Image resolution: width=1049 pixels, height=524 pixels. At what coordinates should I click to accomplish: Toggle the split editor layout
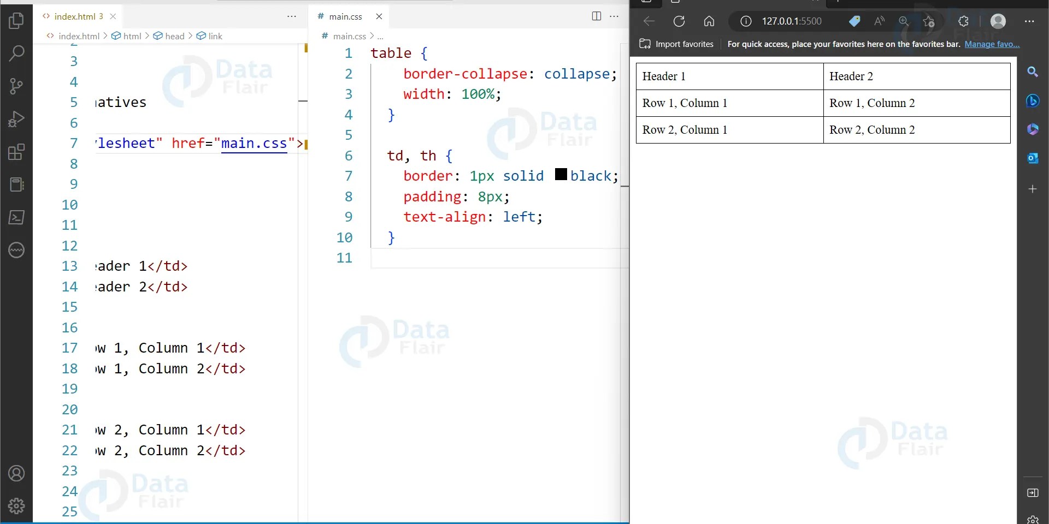[x=596, y=16]
